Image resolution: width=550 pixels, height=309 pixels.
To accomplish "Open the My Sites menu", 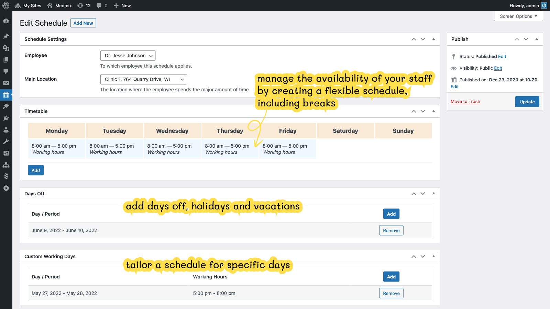I will 28,5.
